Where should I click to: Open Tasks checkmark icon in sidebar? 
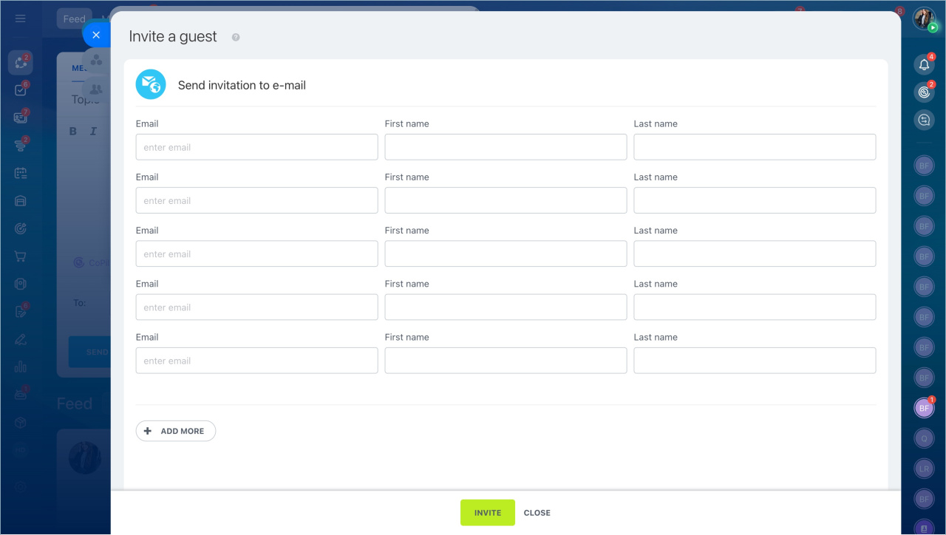20,90
